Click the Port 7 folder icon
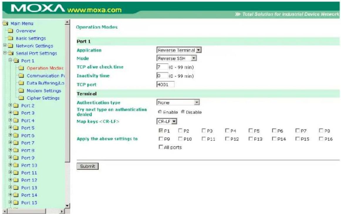341x214 pixels. click(16, 143)
